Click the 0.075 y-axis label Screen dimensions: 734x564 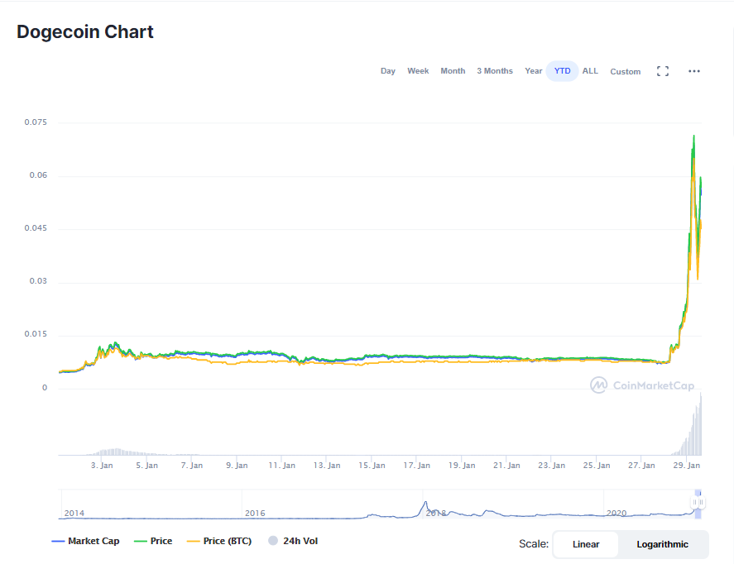[x=36, y=122]
